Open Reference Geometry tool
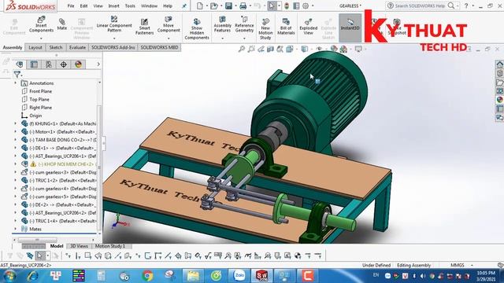 pos(244,24)
